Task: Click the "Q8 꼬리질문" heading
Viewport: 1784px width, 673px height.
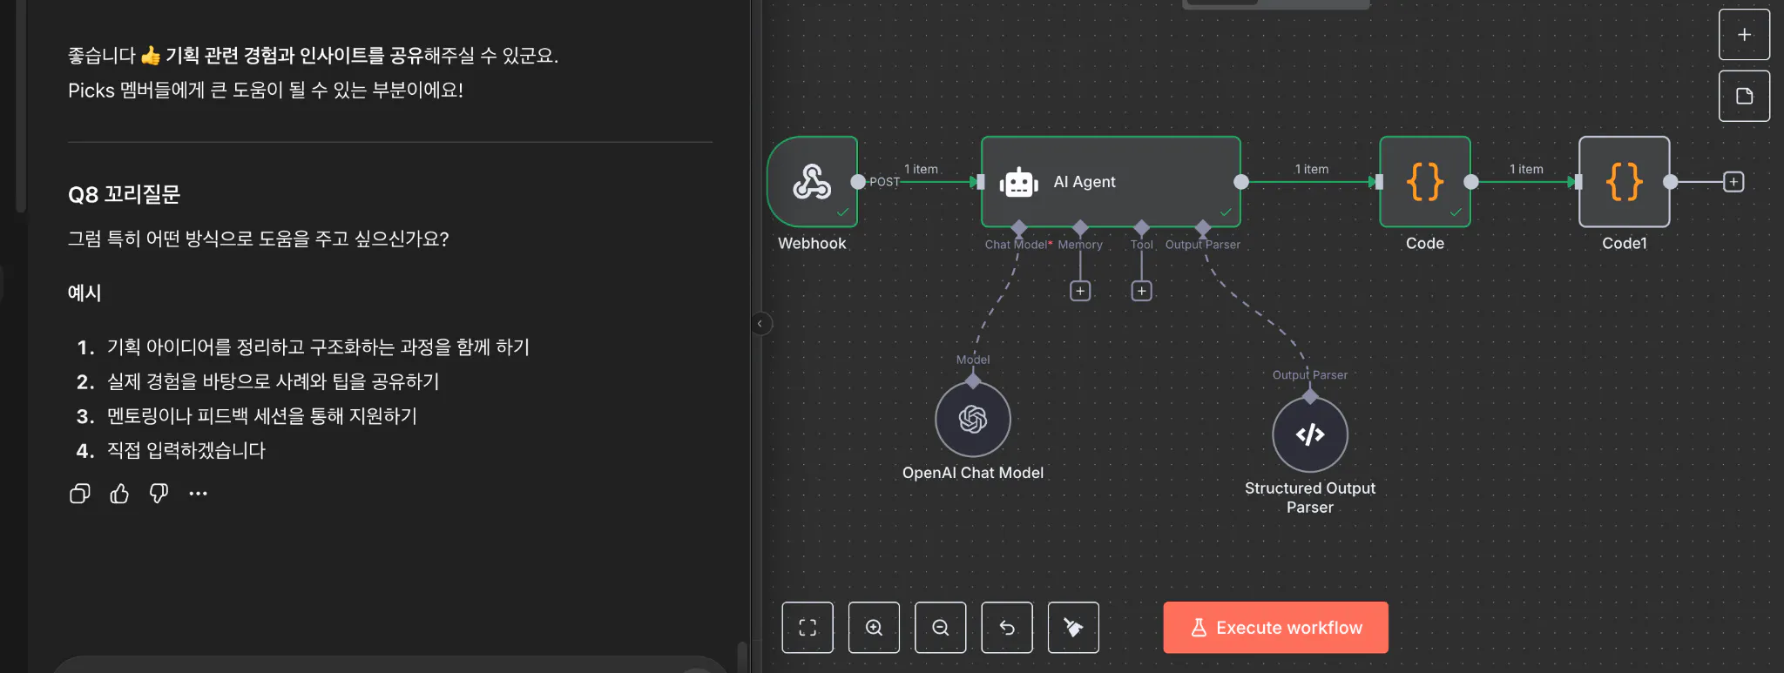Action: pyautogui.click(x=124, y=194)
